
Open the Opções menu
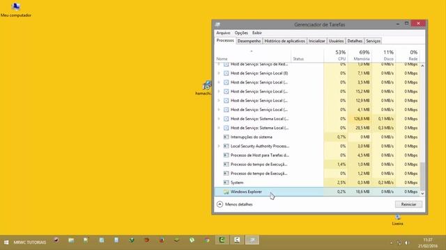pos(241,33)
